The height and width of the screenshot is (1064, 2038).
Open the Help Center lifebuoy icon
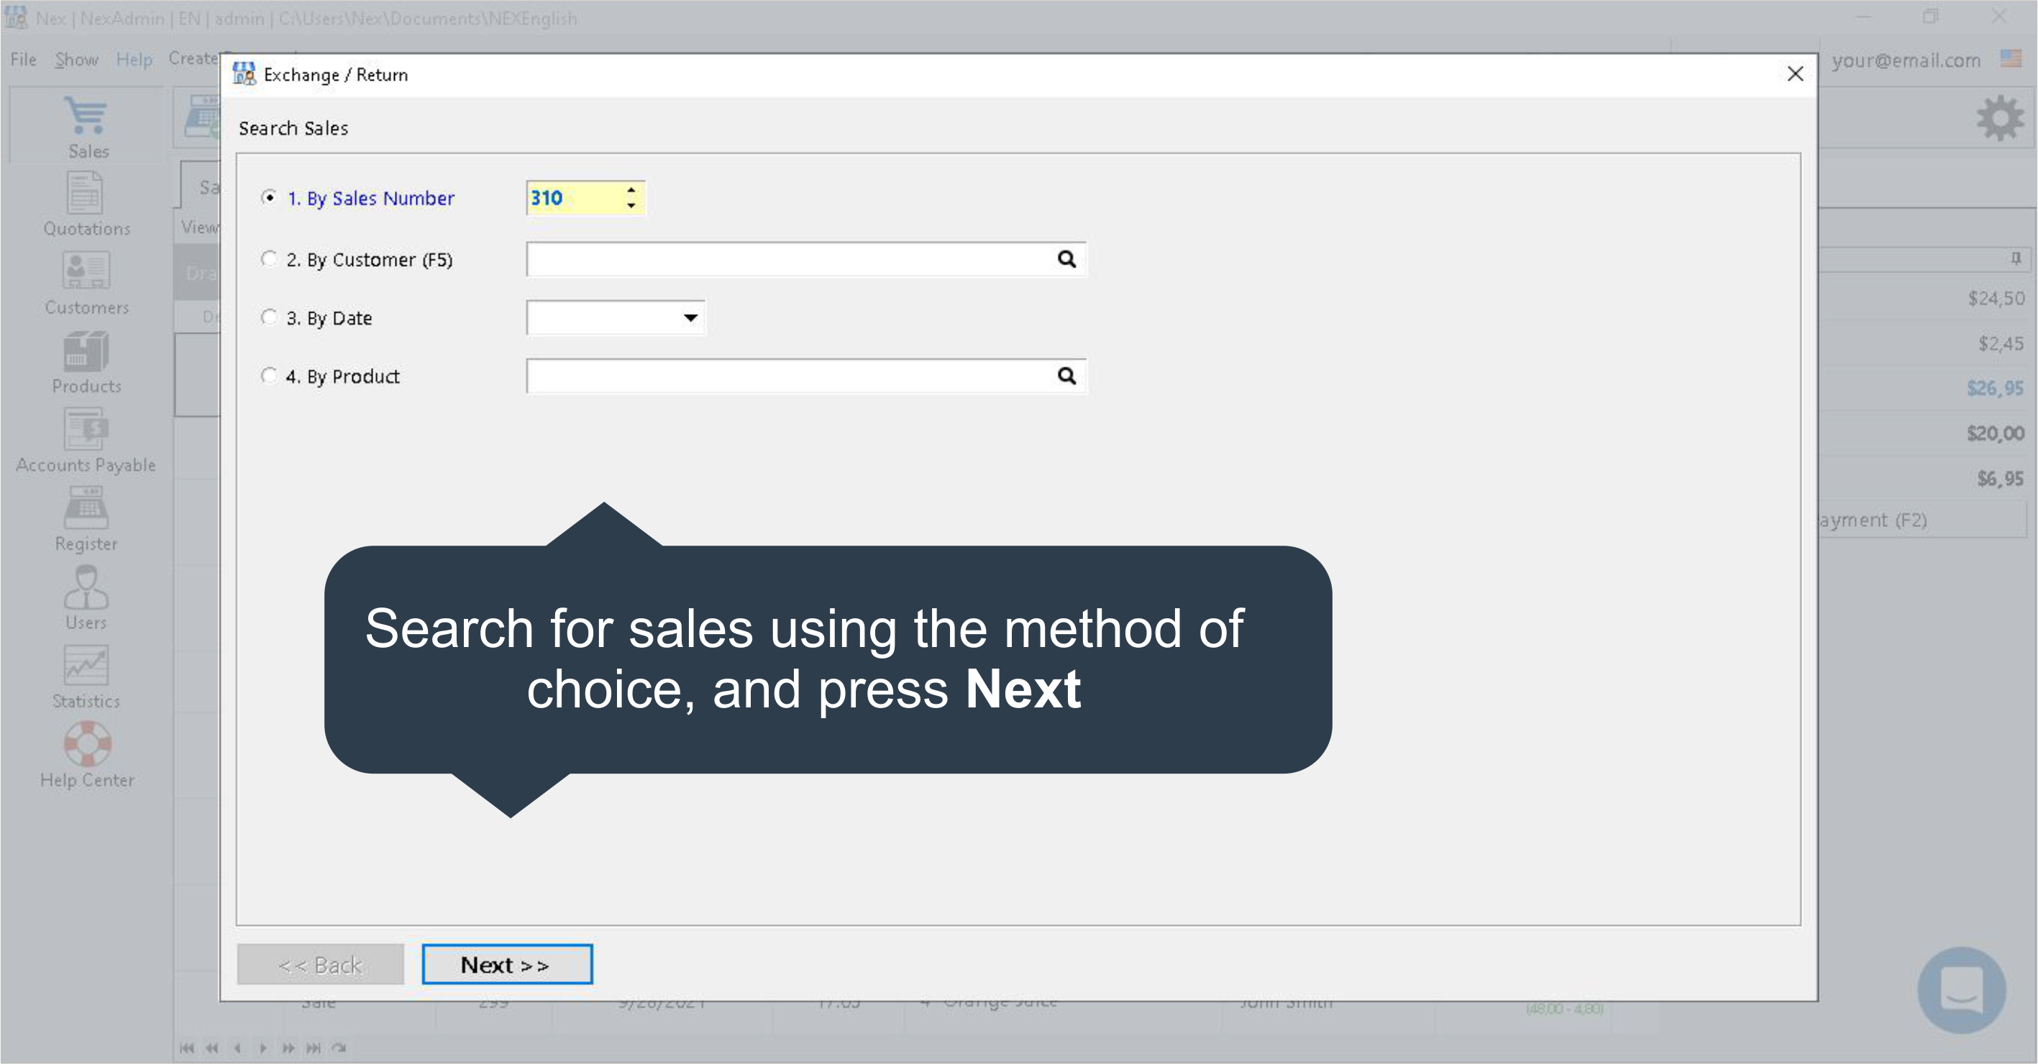[x=87, y=743]
